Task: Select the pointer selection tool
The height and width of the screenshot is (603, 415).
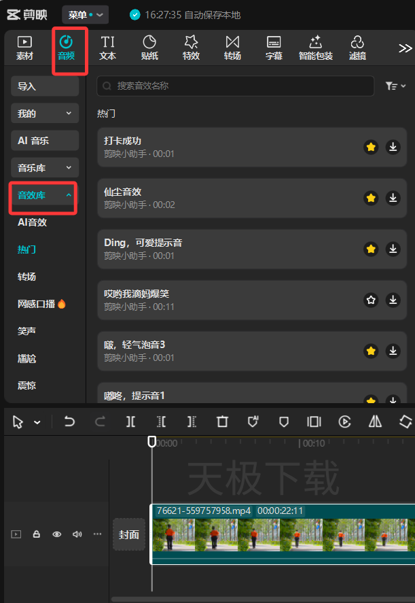Action: point(18,422)
